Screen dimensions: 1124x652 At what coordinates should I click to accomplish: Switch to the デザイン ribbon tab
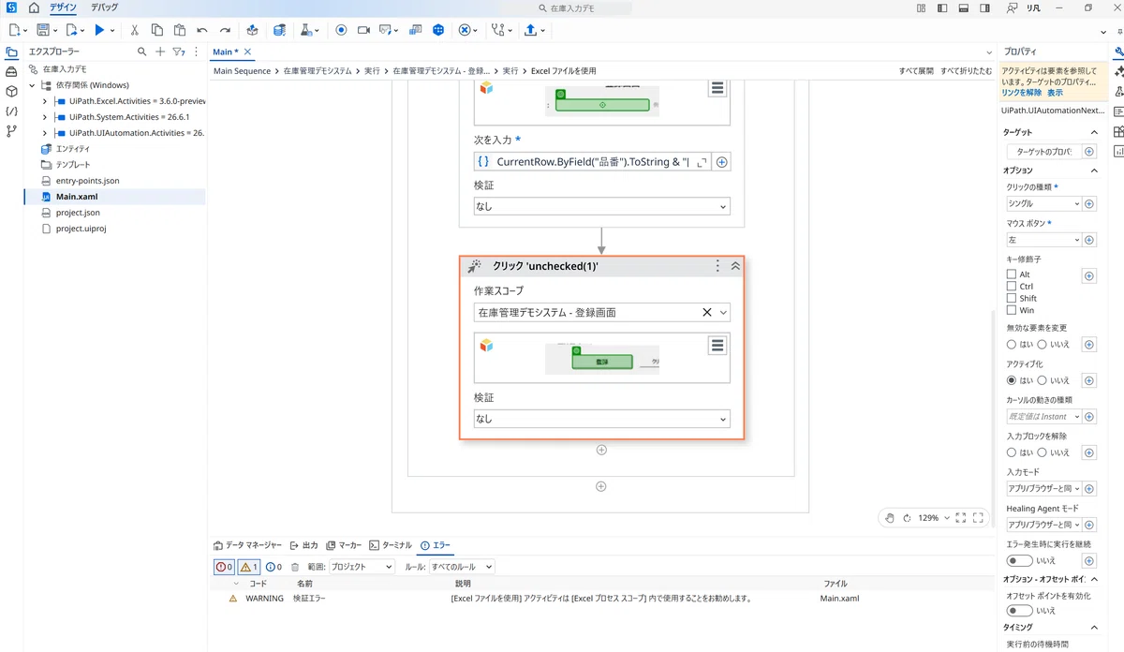(63, 7)
